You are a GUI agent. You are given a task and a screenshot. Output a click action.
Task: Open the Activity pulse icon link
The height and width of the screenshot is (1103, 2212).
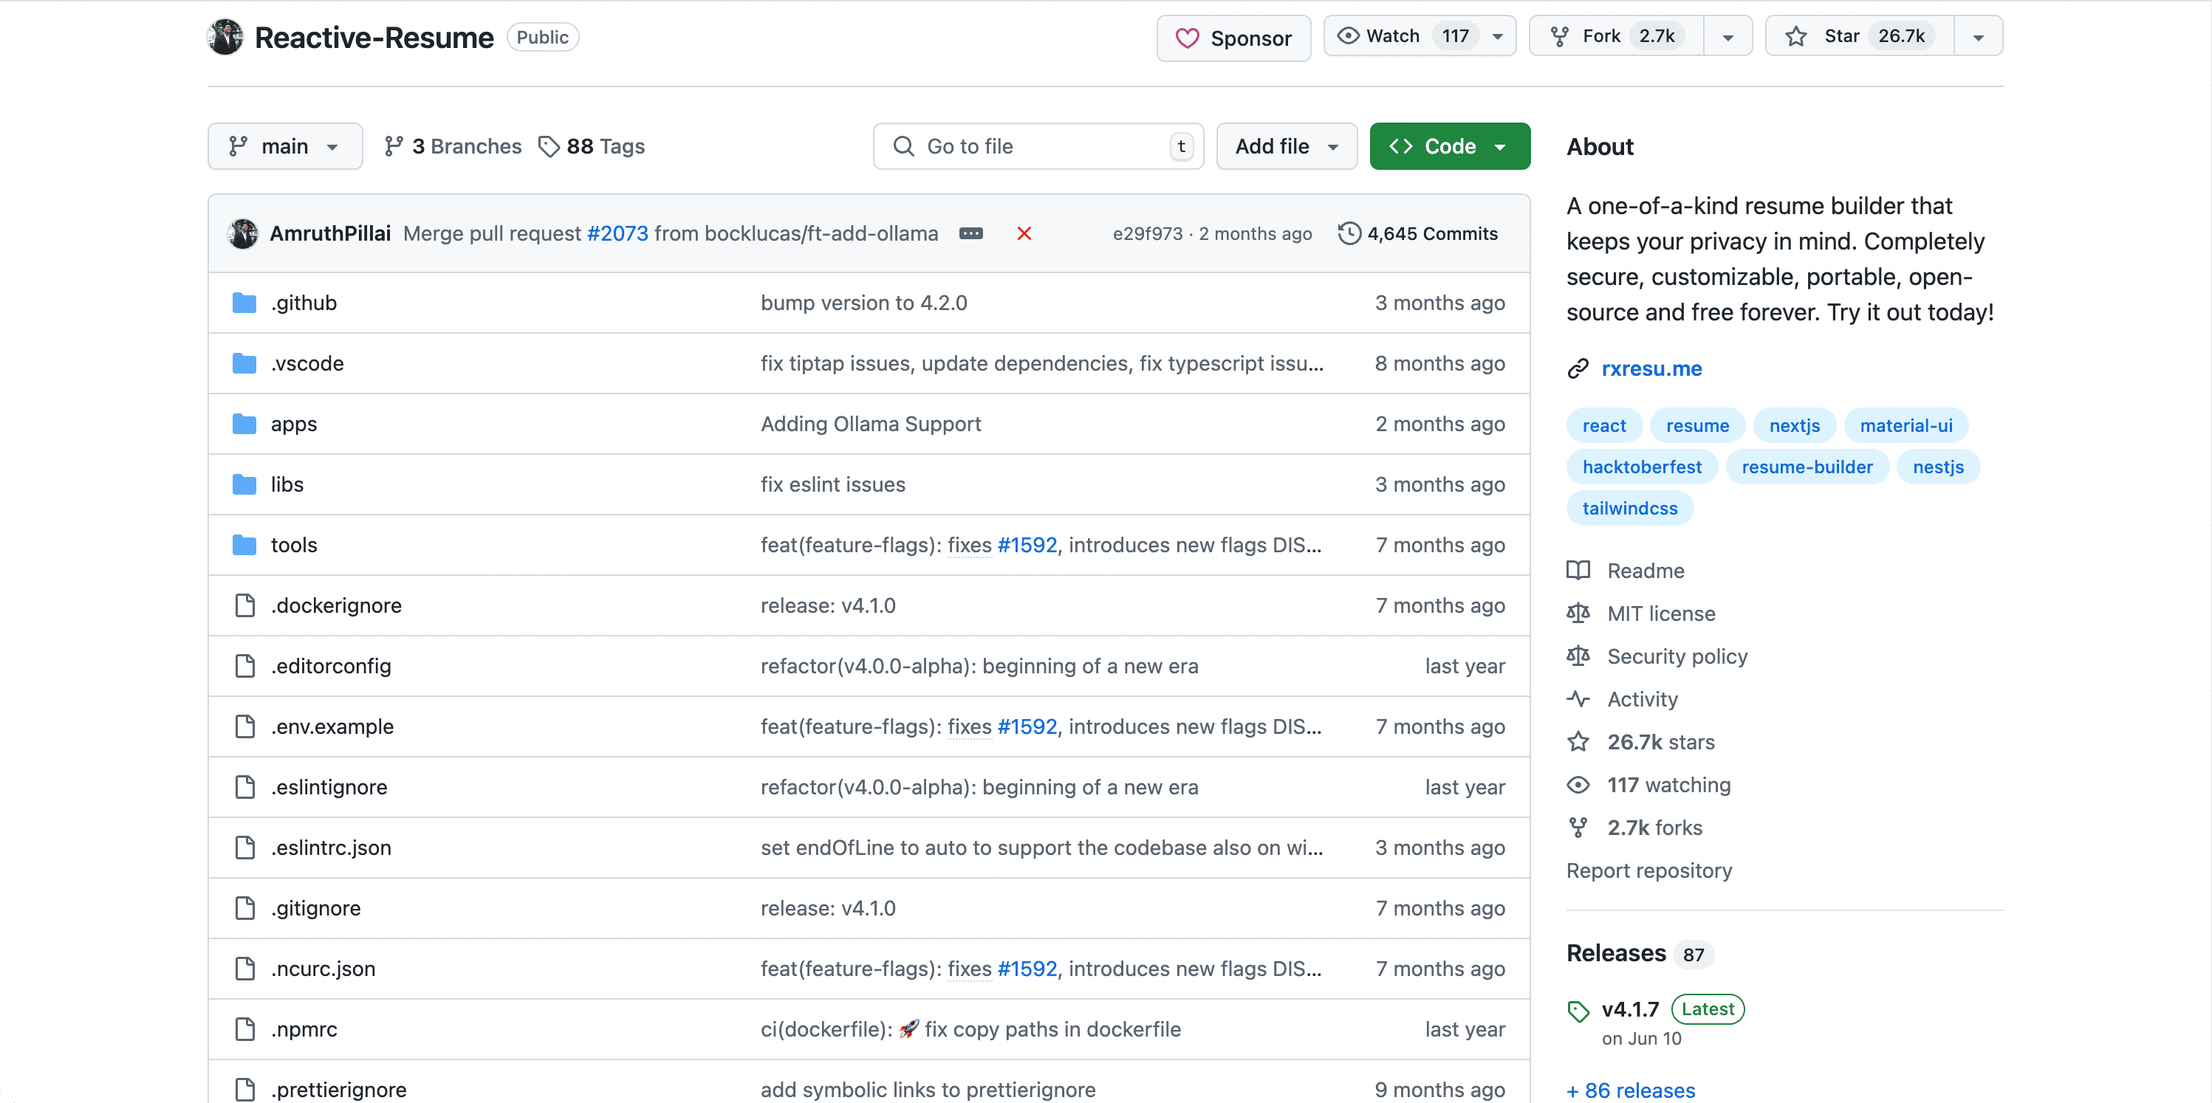click(1578, 698)
